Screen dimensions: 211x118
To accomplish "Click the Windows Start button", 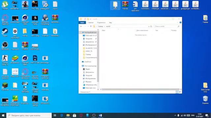I will click(x=3, y=115).
